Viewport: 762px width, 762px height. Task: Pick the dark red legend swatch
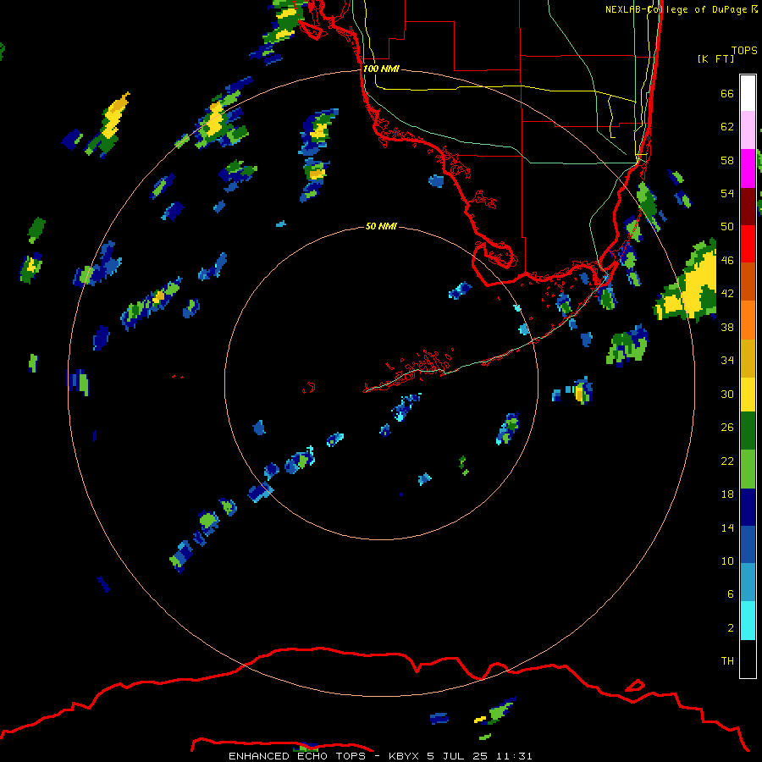(748, 207)
